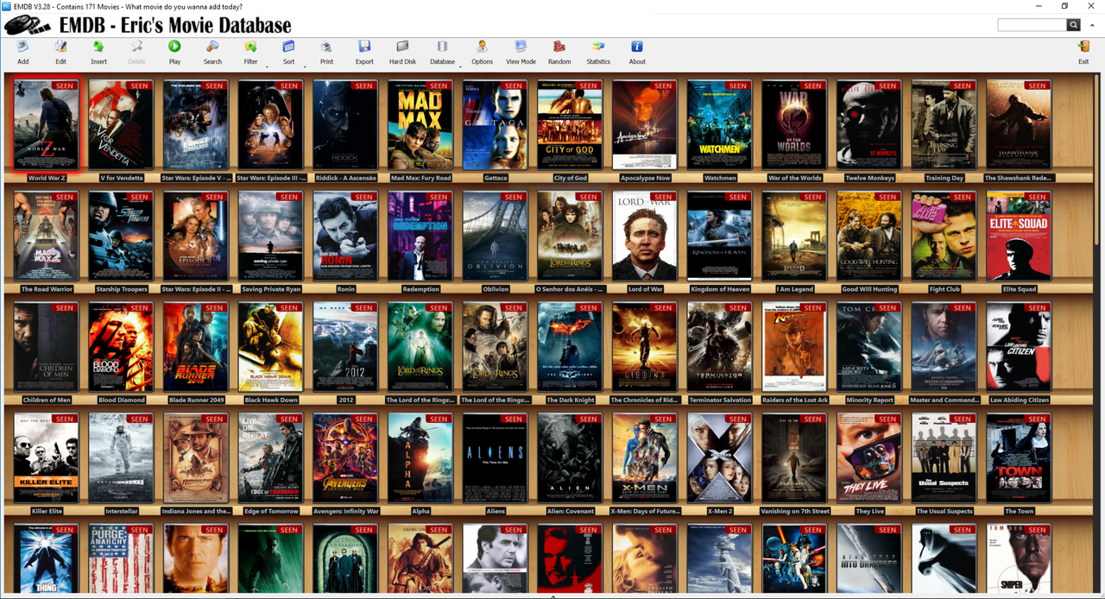
Task: Click the 'Apocalypse Now' title label
Action: (x=645, y=178)
